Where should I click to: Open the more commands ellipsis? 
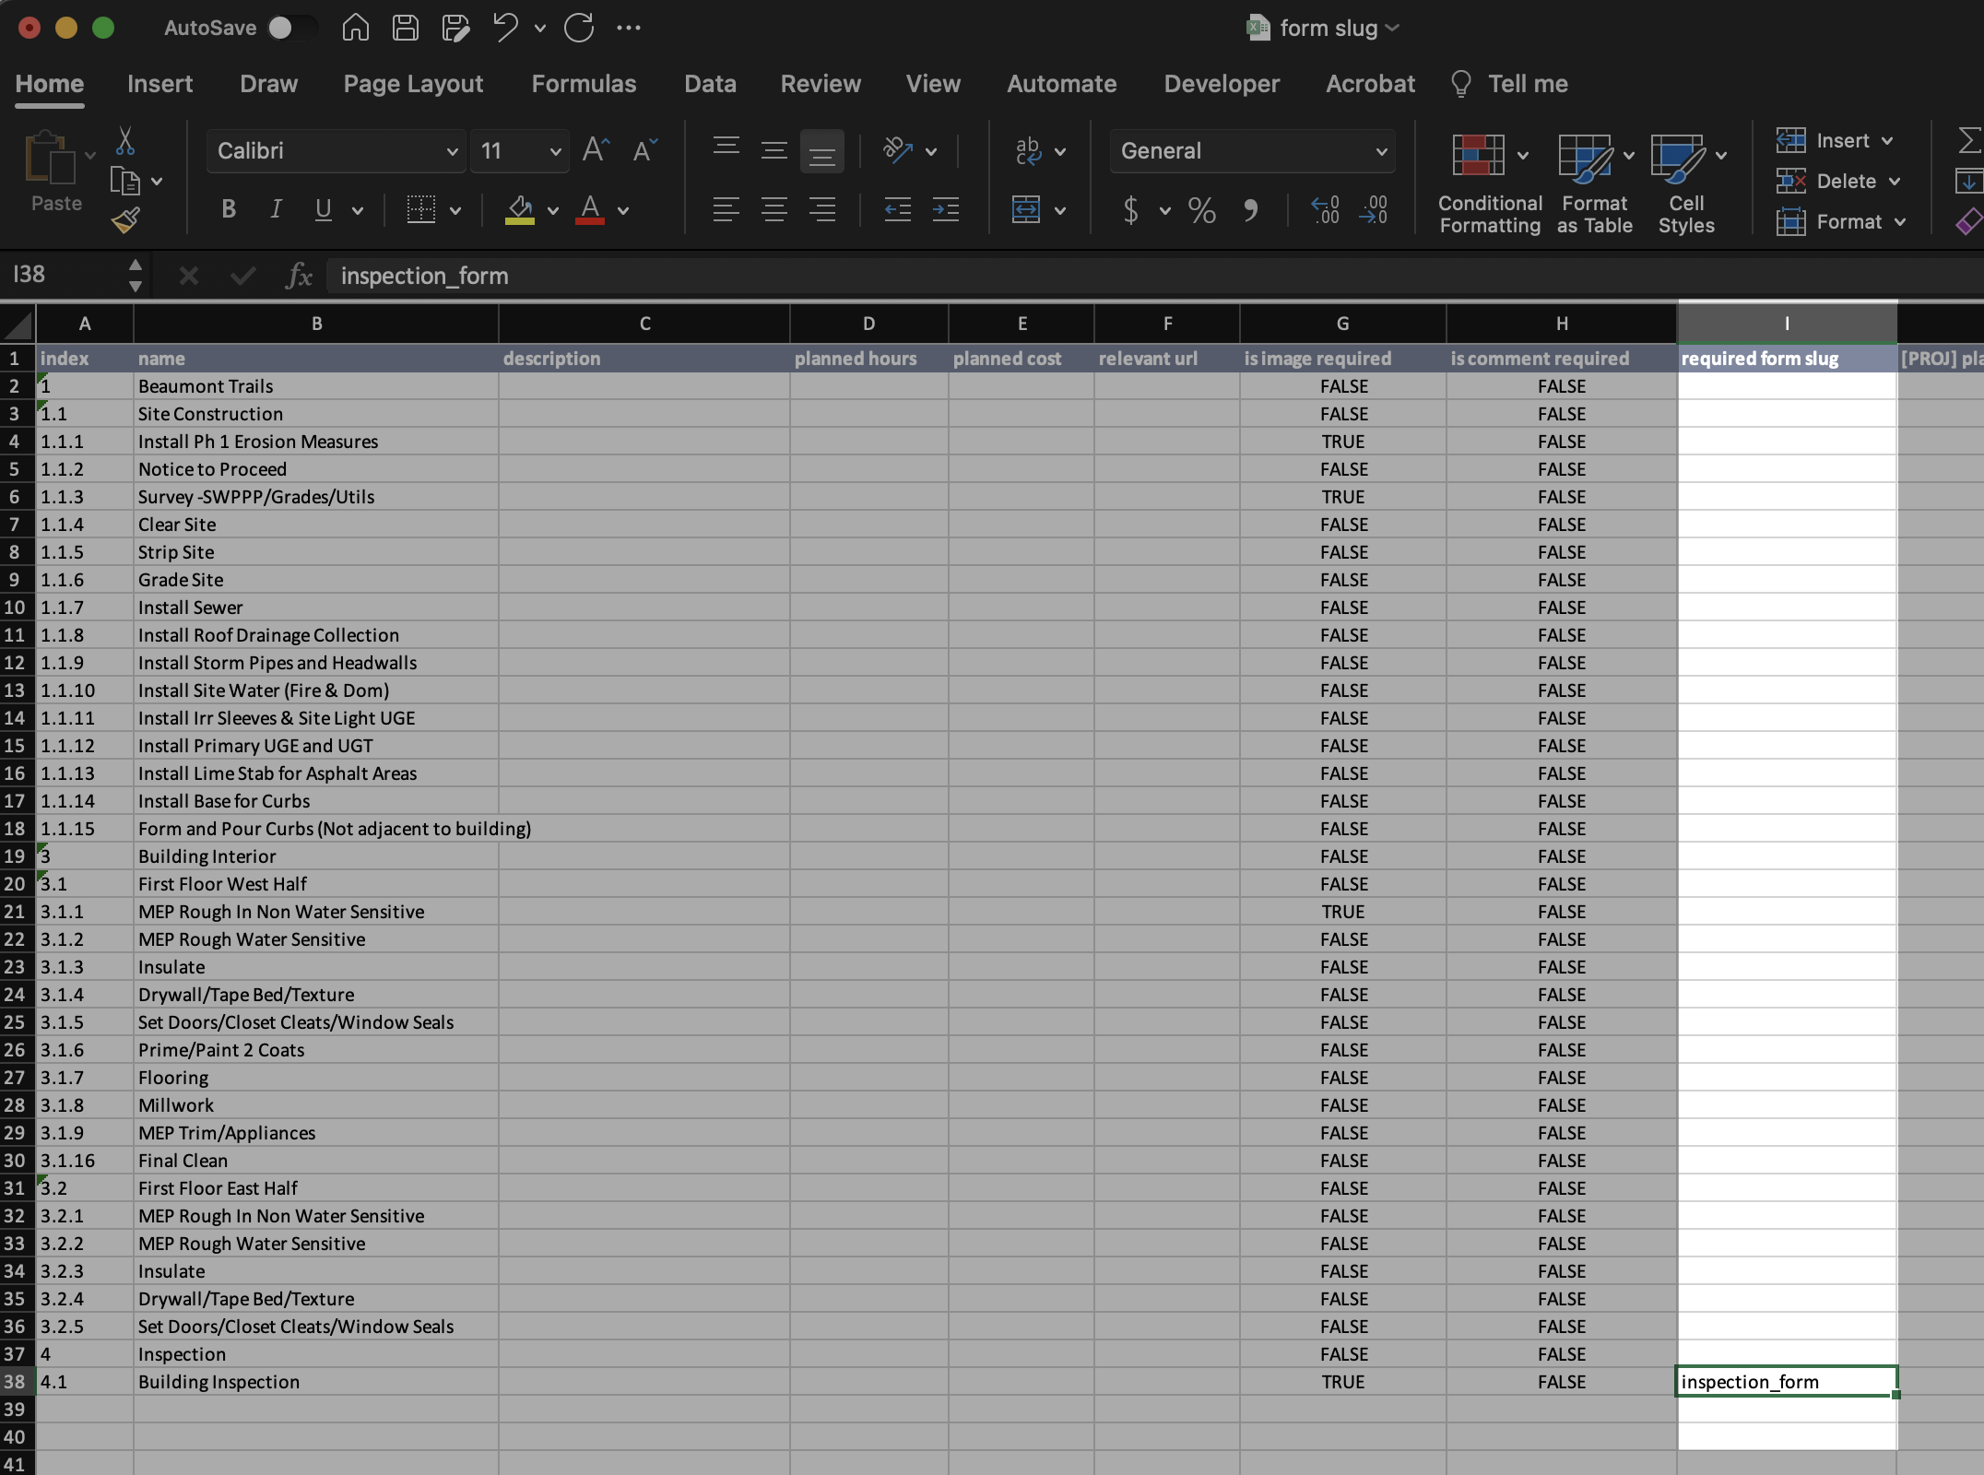(629, 28)
